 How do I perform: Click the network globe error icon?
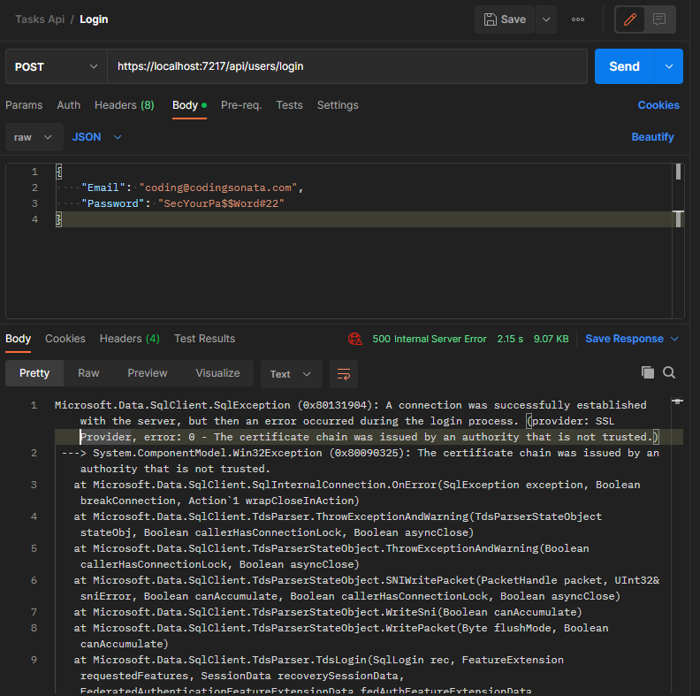click(x=355, y=339)
